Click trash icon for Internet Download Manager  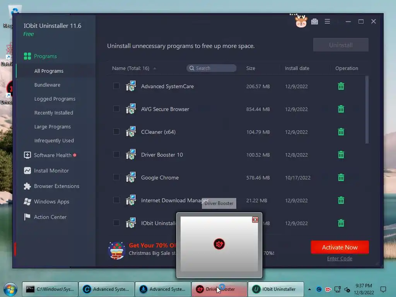tap(341, 200)
